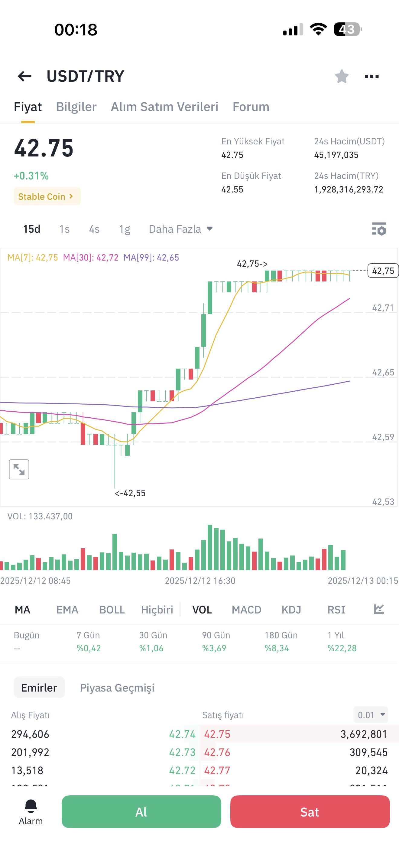Open Piyasa Geçmişi tab

point(117,687)
